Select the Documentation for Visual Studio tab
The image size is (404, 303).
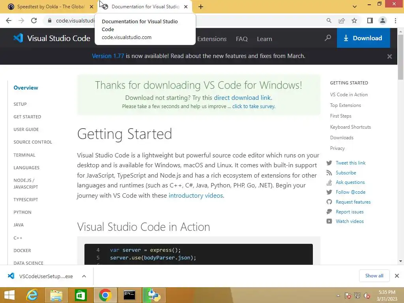tap(145, 7)
